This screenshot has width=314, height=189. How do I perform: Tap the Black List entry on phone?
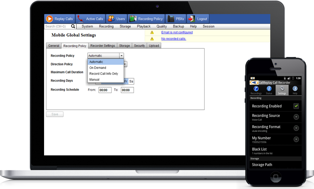click(x=275, y=151)
